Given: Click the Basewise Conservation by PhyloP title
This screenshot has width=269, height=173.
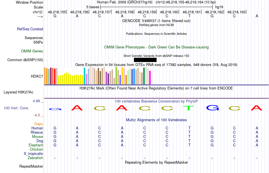Looking at the screenshot, I should [156, 101].
